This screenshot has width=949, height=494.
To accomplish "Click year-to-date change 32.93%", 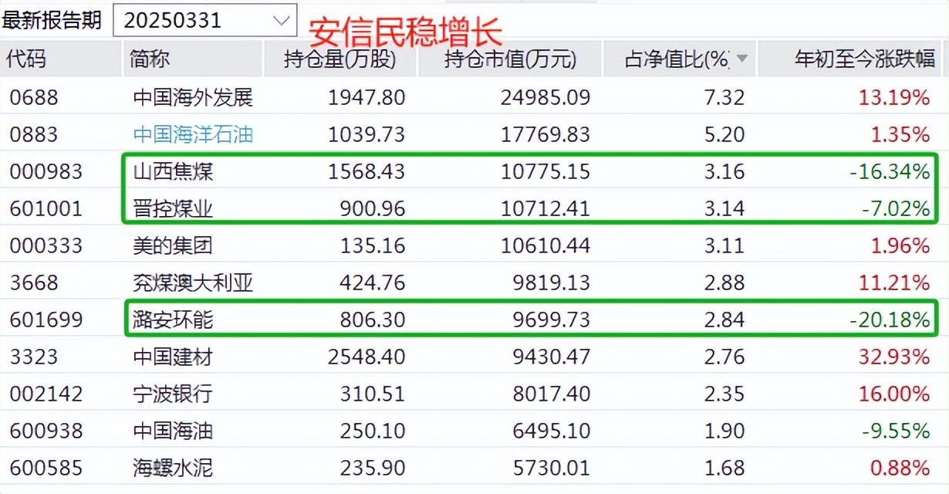I will [x=894, y=357].
